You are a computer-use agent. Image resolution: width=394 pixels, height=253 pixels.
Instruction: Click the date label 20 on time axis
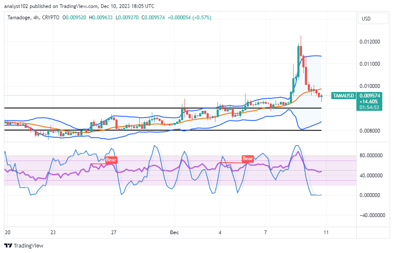[8, 233]
